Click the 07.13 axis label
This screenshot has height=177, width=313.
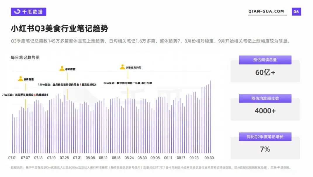(38, 158)
